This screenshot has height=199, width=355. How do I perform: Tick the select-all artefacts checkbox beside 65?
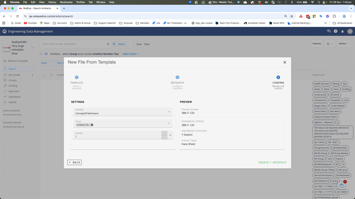pyautogui.click(x=41, y=54)
